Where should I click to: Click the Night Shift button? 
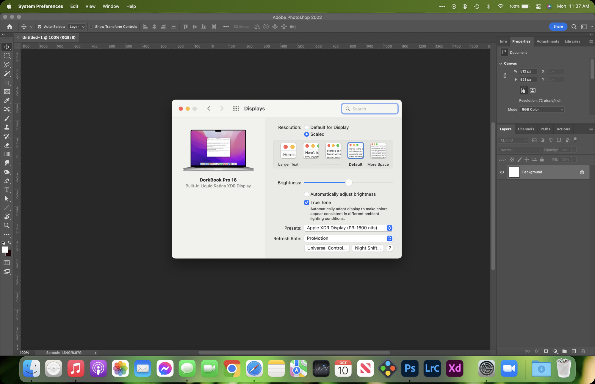pos(367,248)
